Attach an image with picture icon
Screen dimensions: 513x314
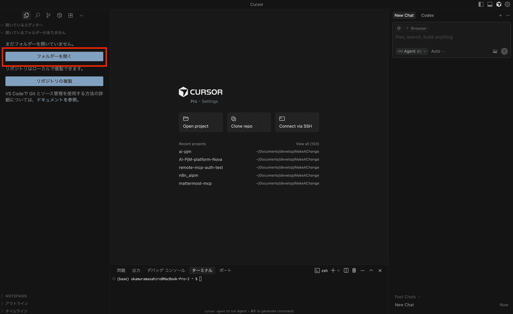495,51
